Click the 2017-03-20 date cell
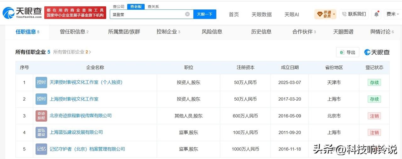402x159 pixels. (x=290, y=99)
